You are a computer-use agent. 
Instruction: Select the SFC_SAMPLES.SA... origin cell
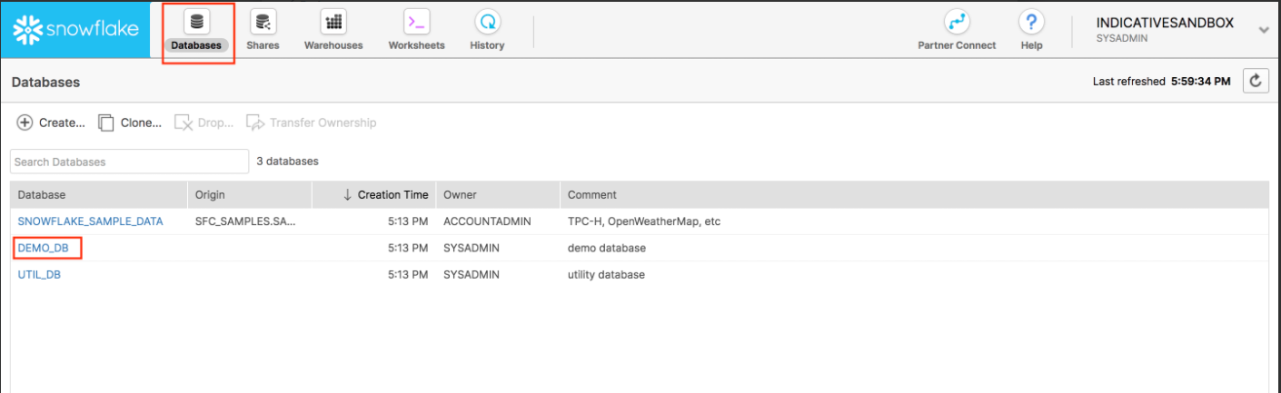pos(245,221)
